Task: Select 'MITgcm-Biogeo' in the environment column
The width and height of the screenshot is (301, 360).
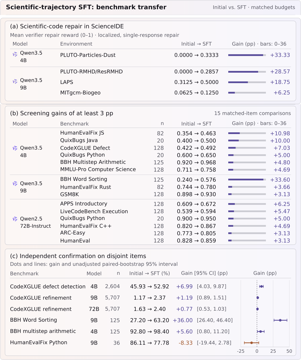Action: [80, 93]
